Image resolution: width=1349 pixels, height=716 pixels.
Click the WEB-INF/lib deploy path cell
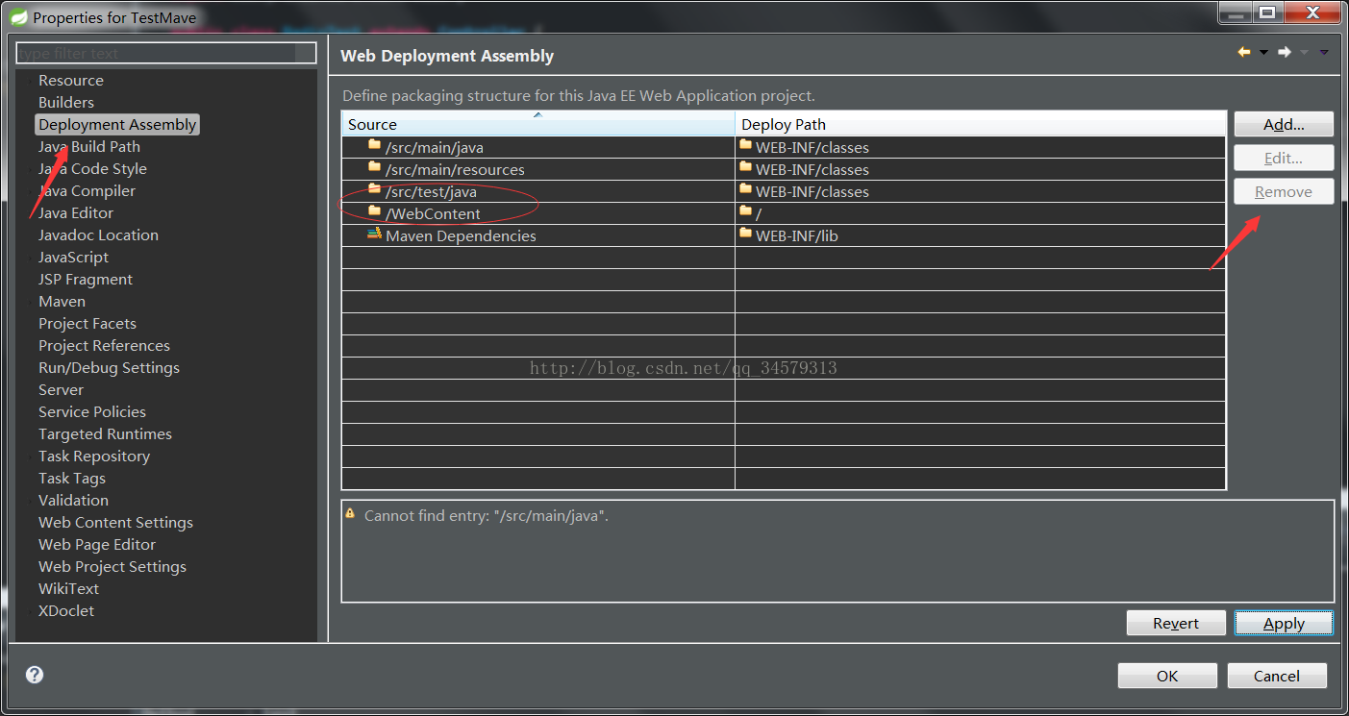click(x=981, y=235)
